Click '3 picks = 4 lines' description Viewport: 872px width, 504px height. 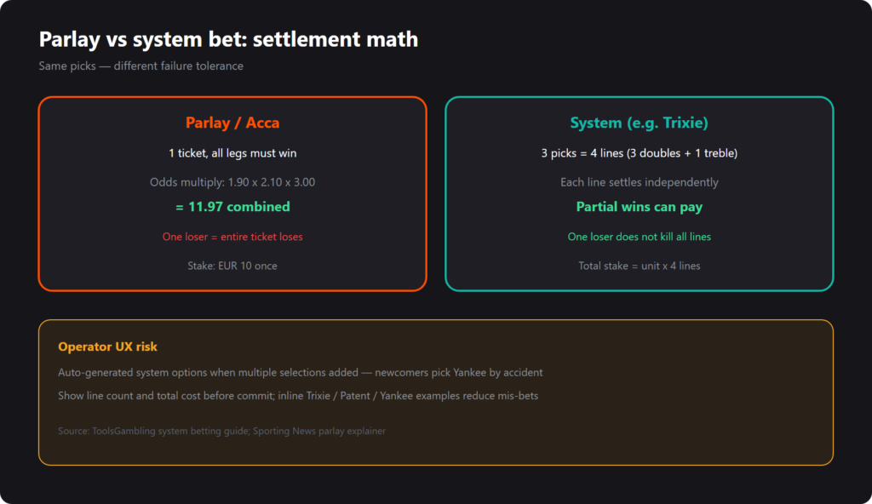(639, 153)
